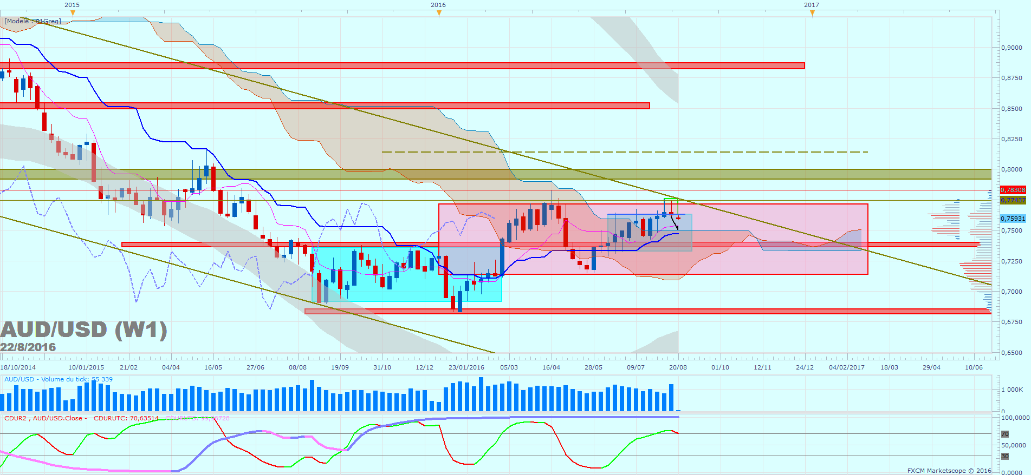The width and height of the screenshot is (1031, 475).
Task: Select the cyan rectangle drawn on the chart
Action: coord(407,274)
